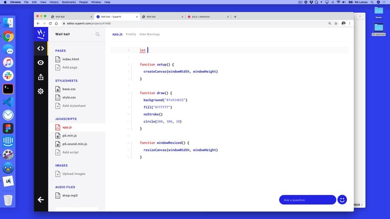This screenshot has height=219, width=390.
Task: Click the smiley face chat icon
Action: point(342,200)
